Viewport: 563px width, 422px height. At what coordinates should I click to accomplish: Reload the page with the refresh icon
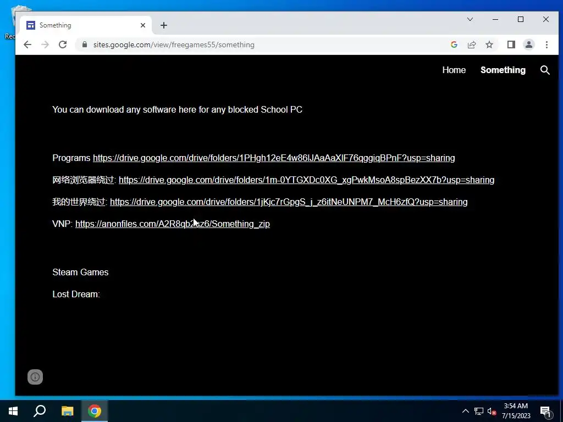(x=63, y=45)
